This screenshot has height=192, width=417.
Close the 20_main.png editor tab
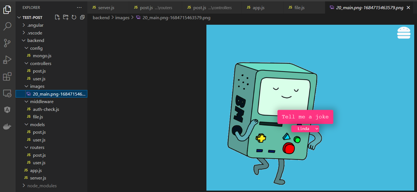[408, 8]
